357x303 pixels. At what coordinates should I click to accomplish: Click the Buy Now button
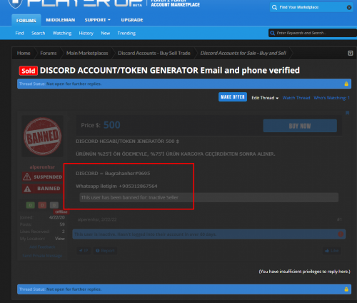[x=300, y=126]
